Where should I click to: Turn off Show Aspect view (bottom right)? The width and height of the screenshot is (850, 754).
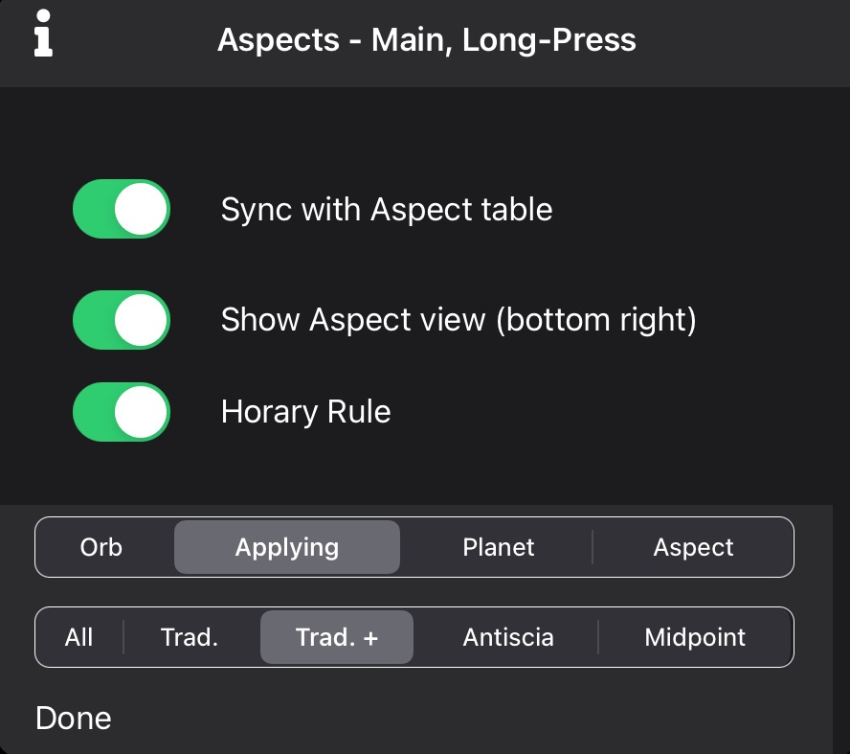(x=121, y=319)
